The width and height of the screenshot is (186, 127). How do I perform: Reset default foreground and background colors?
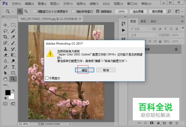click(x=6, y=98)
